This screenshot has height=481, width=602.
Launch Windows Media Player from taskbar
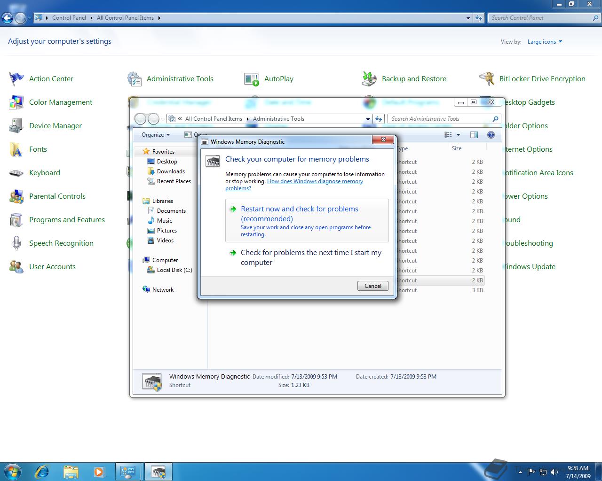99,471
